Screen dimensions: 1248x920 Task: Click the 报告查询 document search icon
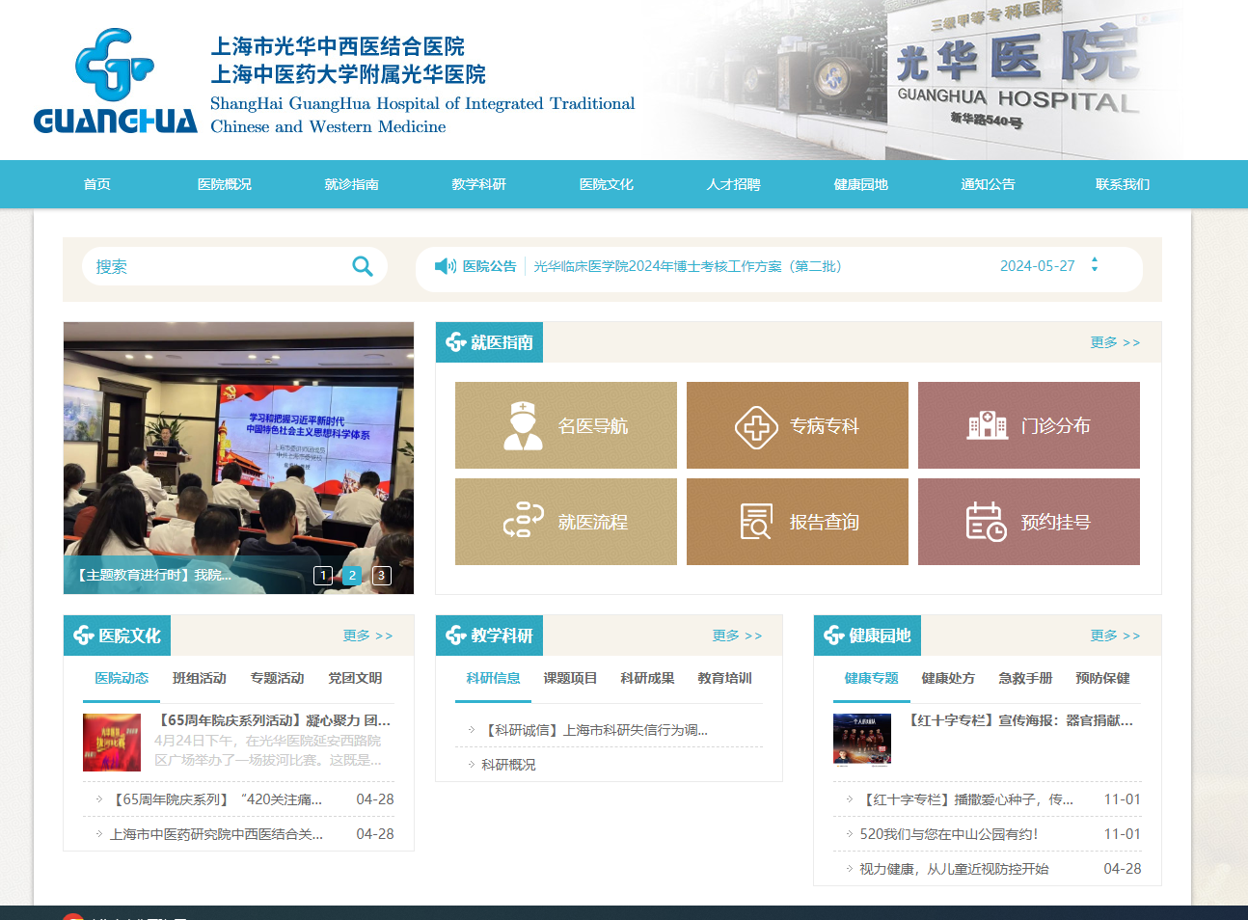click(x=756, y=522)
